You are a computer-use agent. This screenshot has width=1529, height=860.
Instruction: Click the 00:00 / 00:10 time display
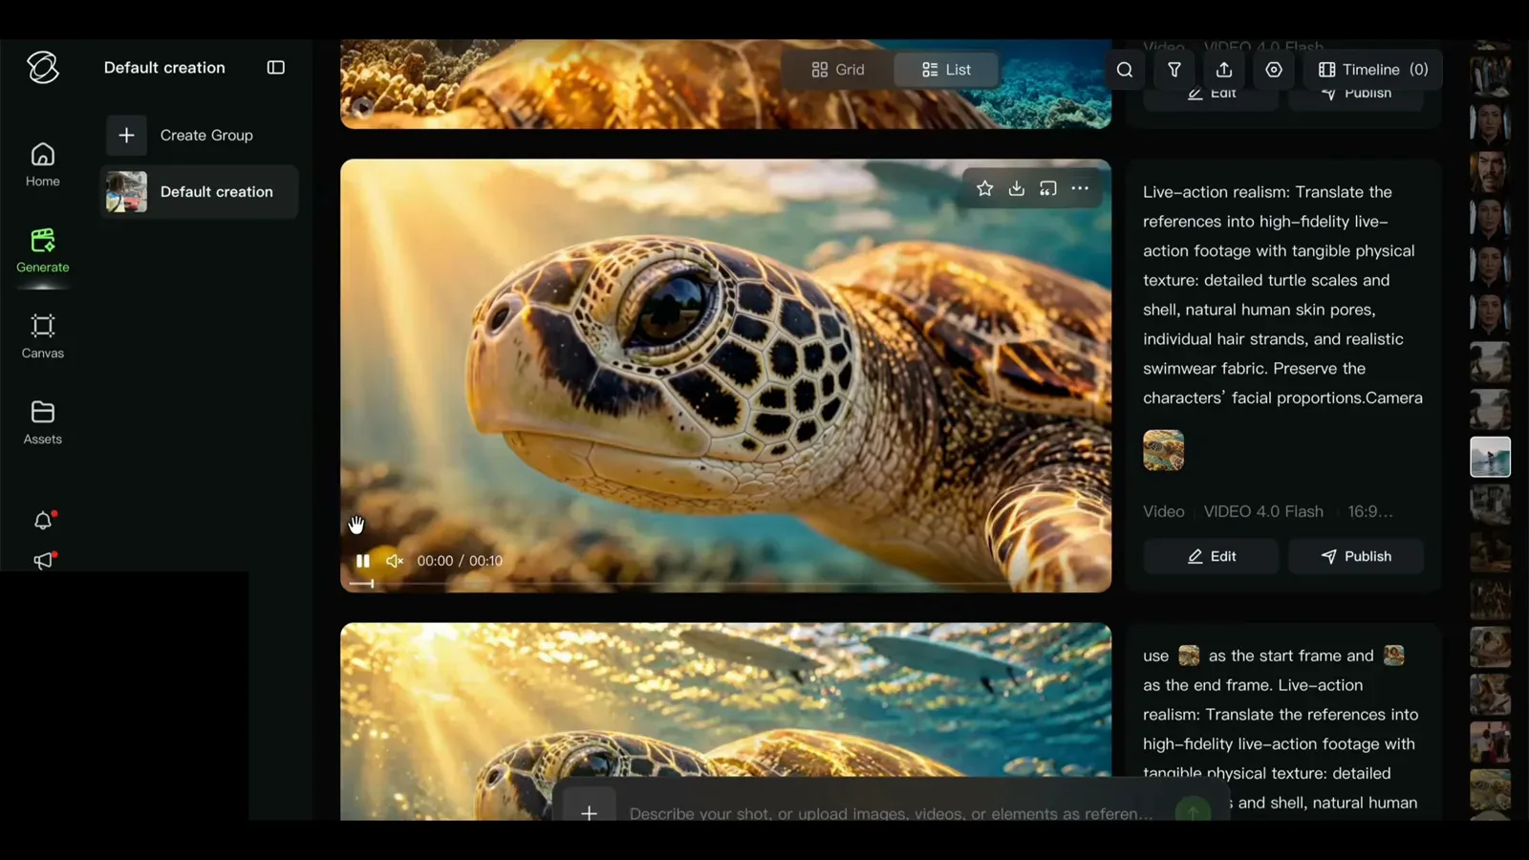[460, 561]
